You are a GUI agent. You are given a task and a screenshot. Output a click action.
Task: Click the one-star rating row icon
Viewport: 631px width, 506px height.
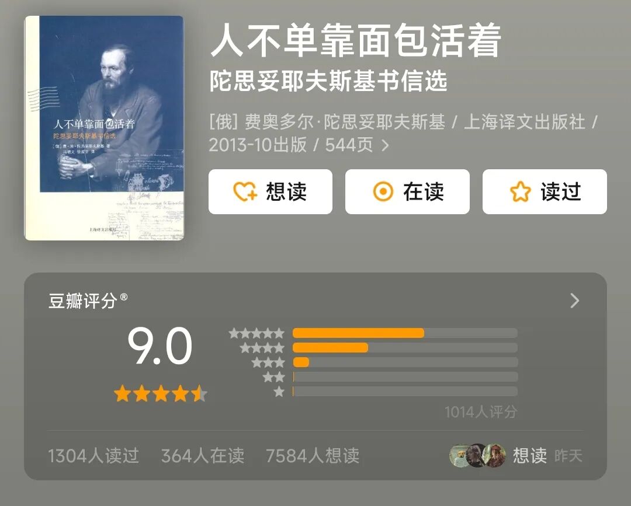279,392
